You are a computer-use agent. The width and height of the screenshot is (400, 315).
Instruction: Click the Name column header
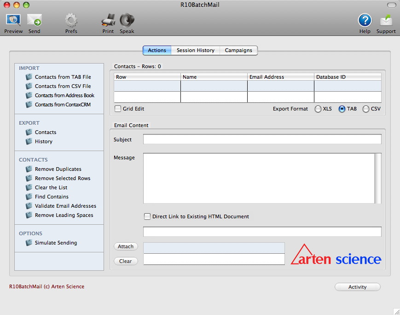[x=214, y=77]
